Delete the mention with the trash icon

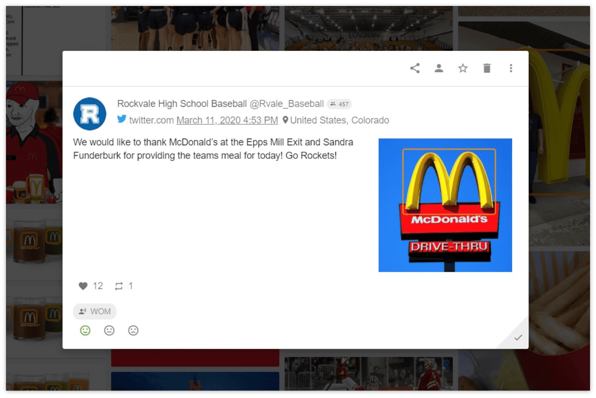(487, 69)
